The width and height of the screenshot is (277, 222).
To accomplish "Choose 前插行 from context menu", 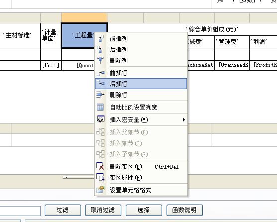I will coord(141,73).
